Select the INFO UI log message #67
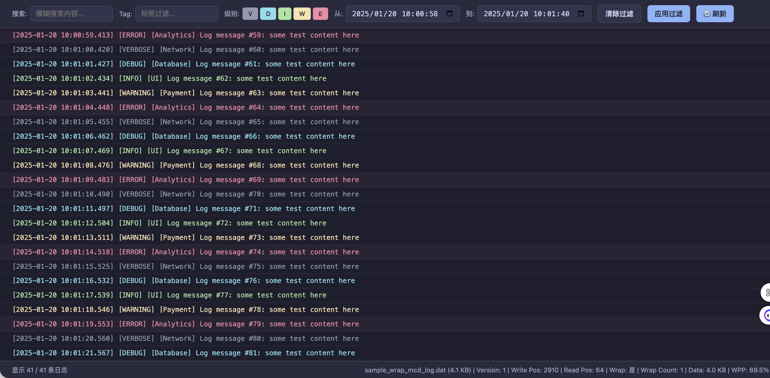This screenshot has width=770, height=378. [385, 151]
